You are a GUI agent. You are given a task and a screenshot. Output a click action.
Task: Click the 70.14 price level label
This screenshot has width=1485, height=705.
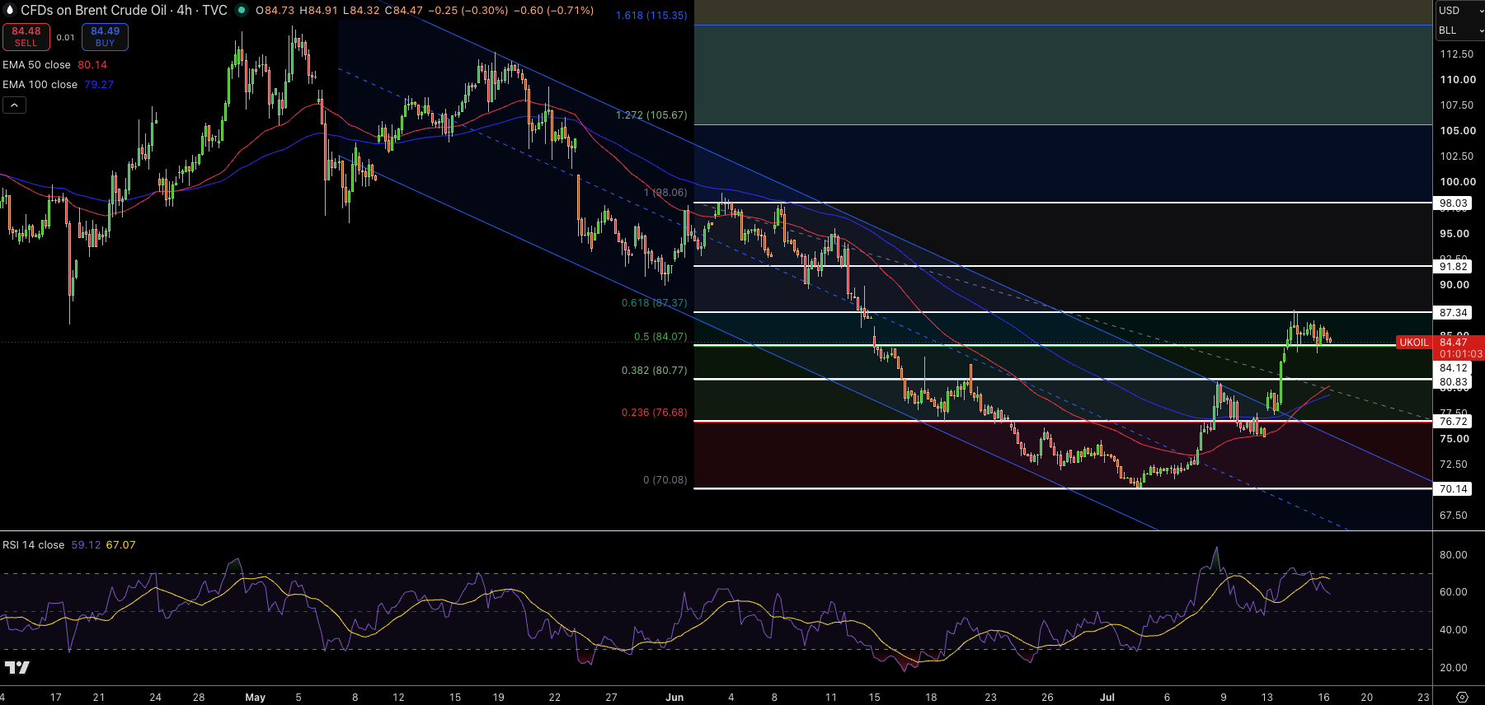(1453, 489)
